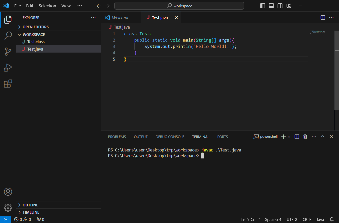Toggle the bottom panel layout icon
339x223 pixels.
click(x=271, y=6)
